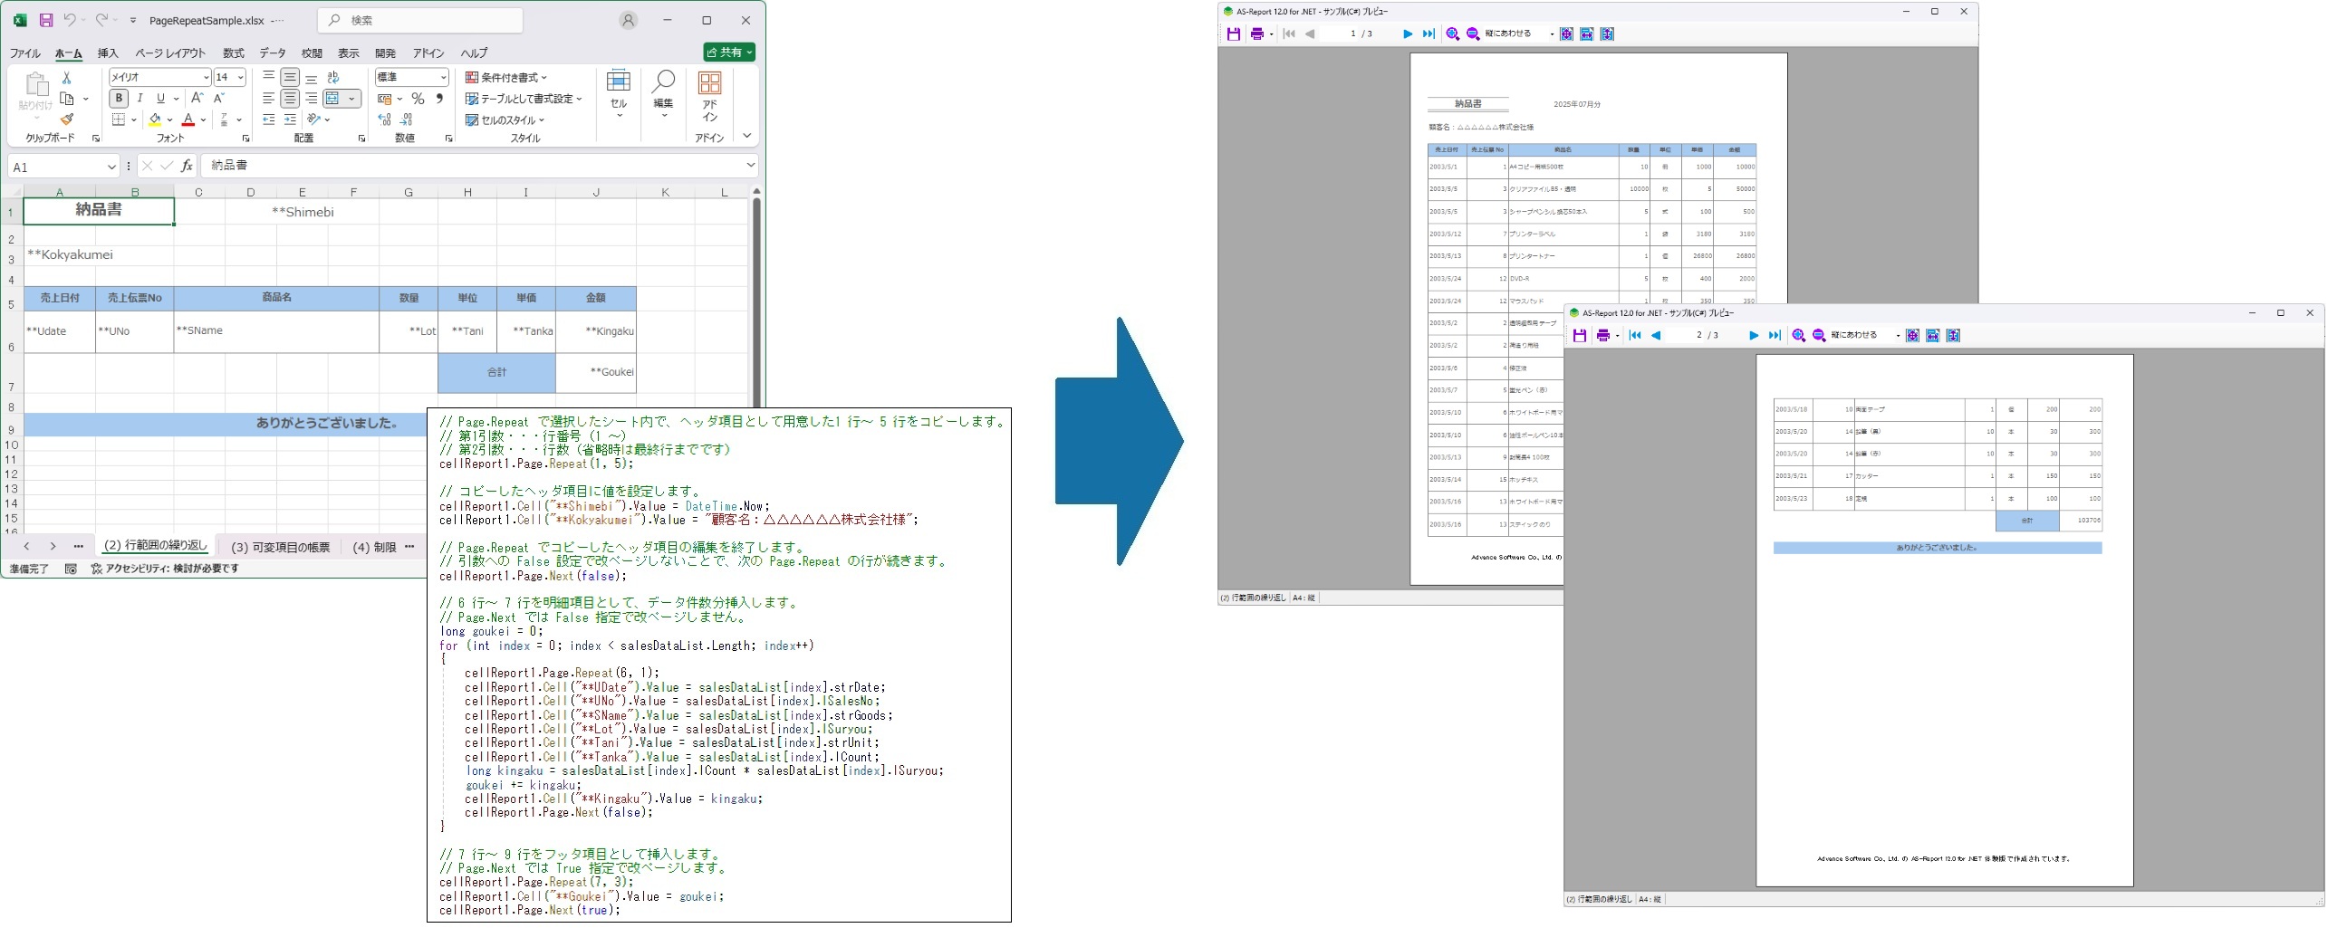The image size is (2328, 928).
Task: Toggle Bold formatting in Excel ribbon
Action: (x=119, y=99)
